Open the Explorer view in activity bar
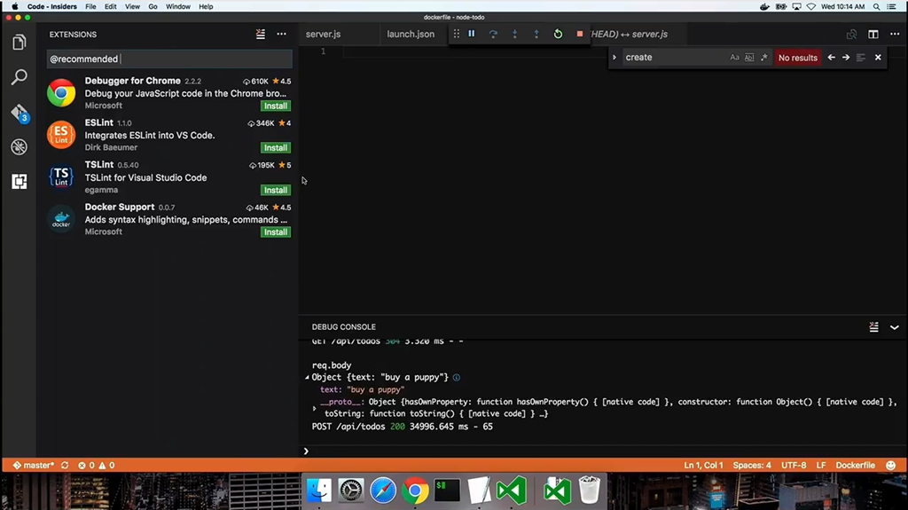 click(19, 42)
